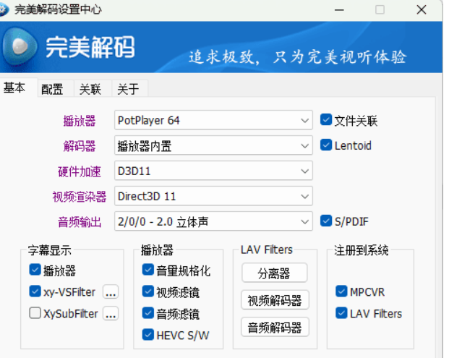Toggle the 视频滤镜 checkbox
Image resolution: width=449 pixels, height=358 pixels.
[148, 291]
